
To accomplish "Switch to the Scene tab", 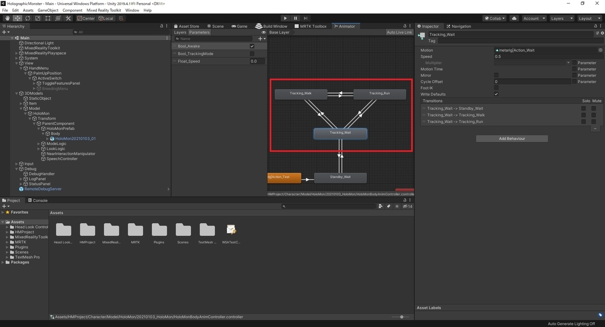I will [215, 26].
